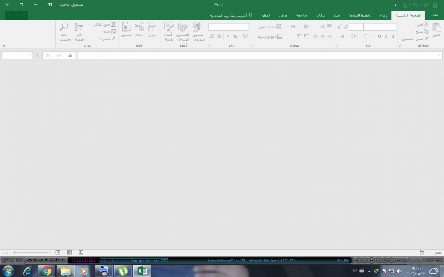Click the Cut (قص) scissors icon
Image resolution: width=444 pixels, height=277 pixels.
click(x=426, y=24)
